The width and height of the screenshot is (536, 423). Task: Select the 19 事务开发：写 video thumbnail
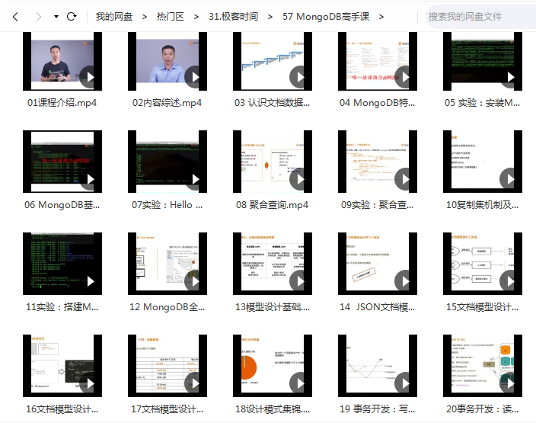(x=378, y=366)
